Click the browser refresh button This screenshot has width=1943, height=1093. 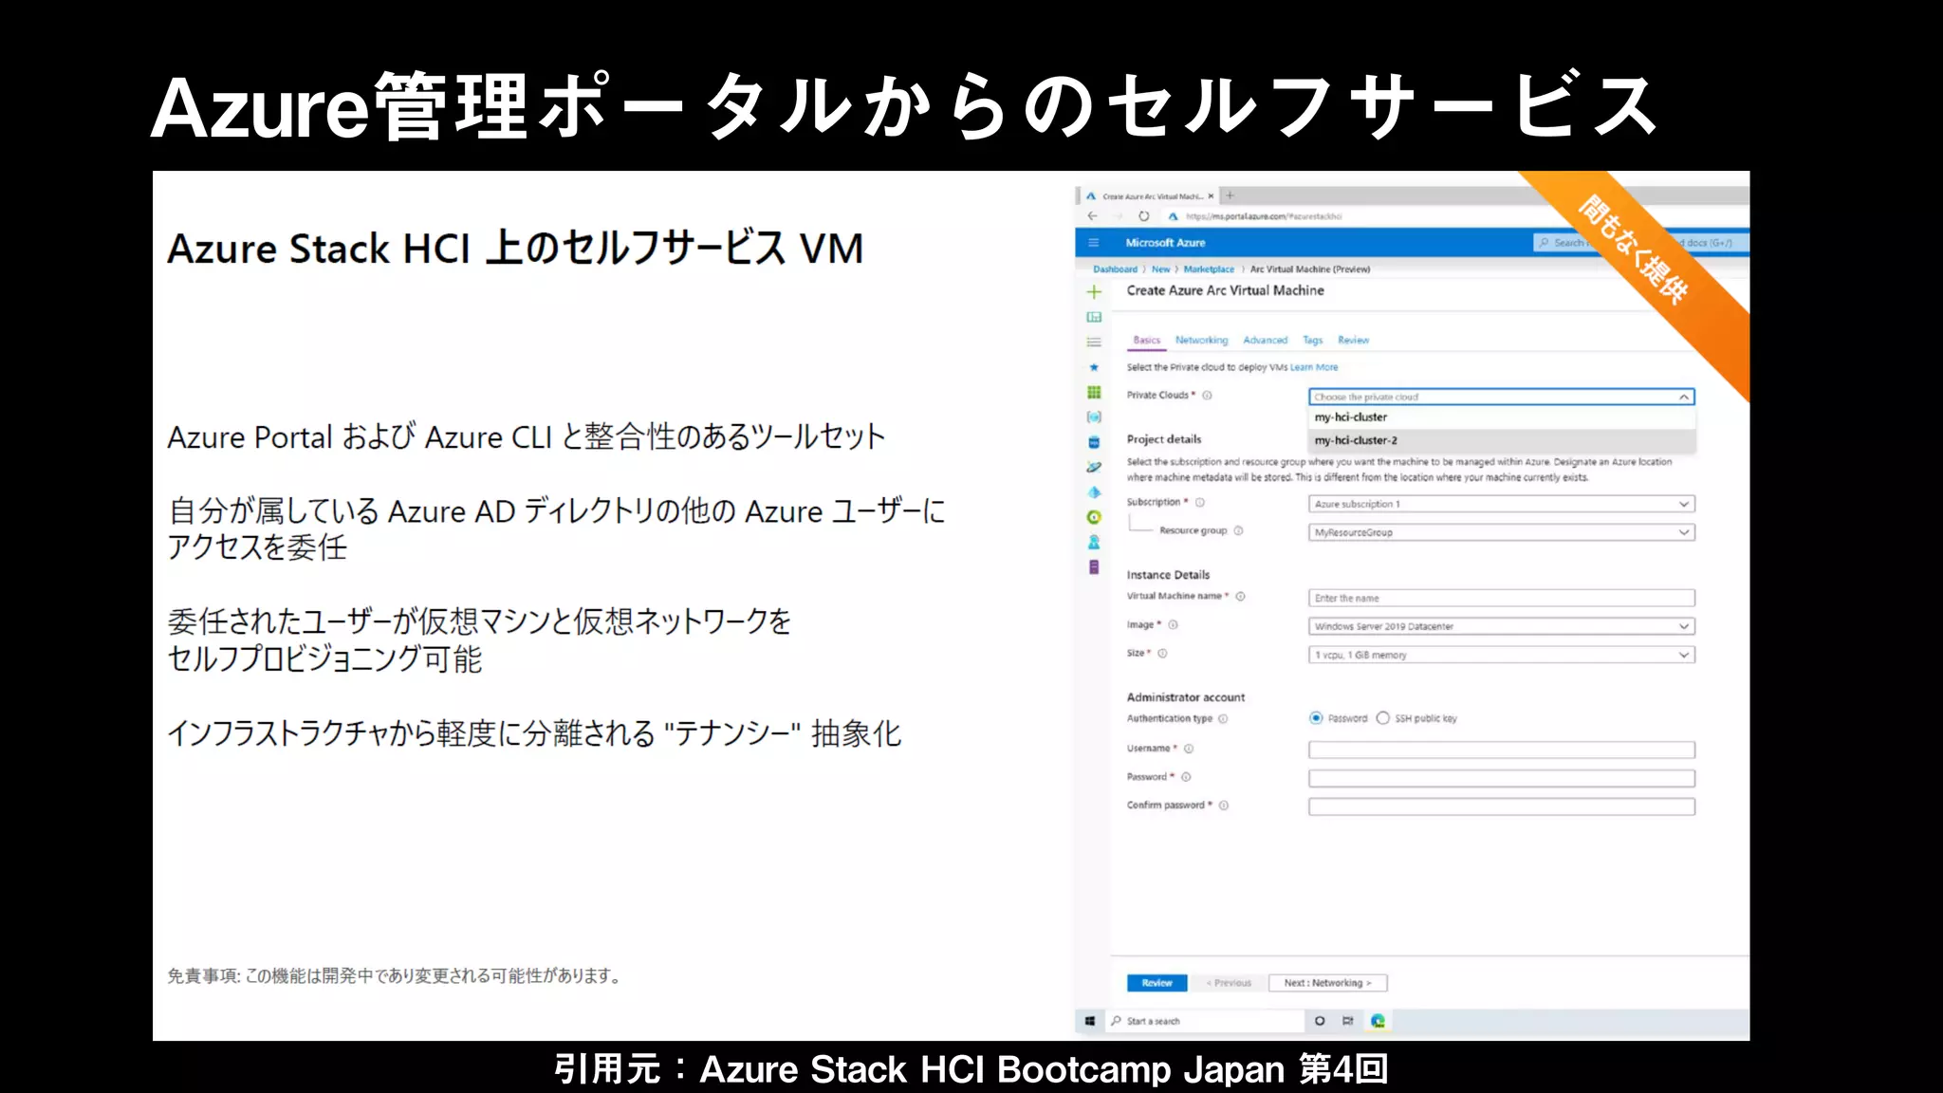(x=1144, y=216)
